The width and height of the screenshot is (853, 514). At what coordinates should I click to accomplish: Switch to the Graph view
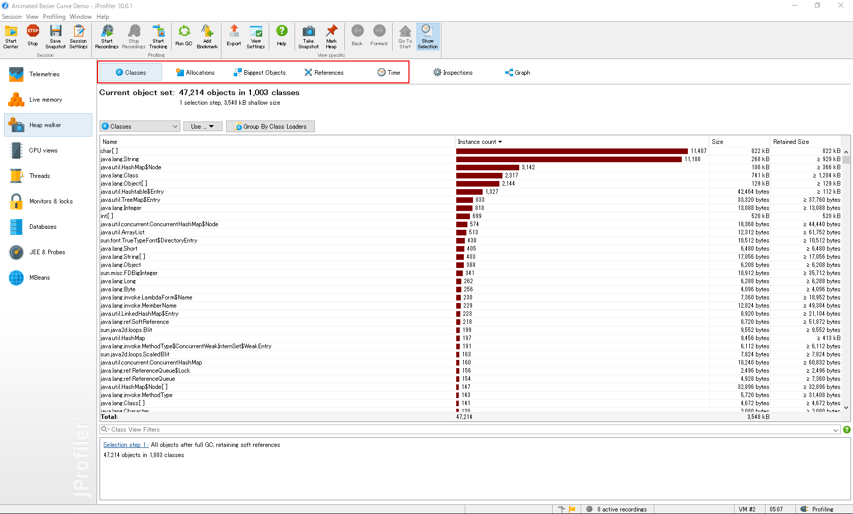coord(517,73)
